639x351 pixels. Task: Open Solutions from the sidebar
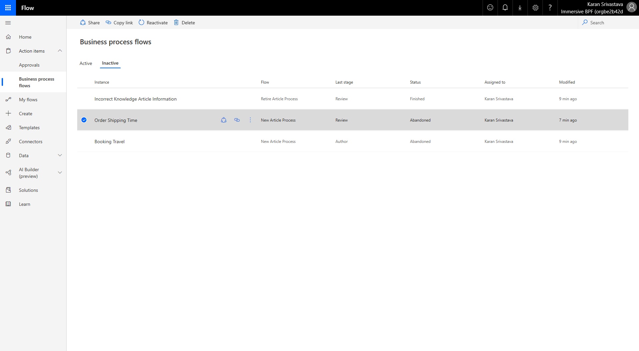(x=28, y=190)
